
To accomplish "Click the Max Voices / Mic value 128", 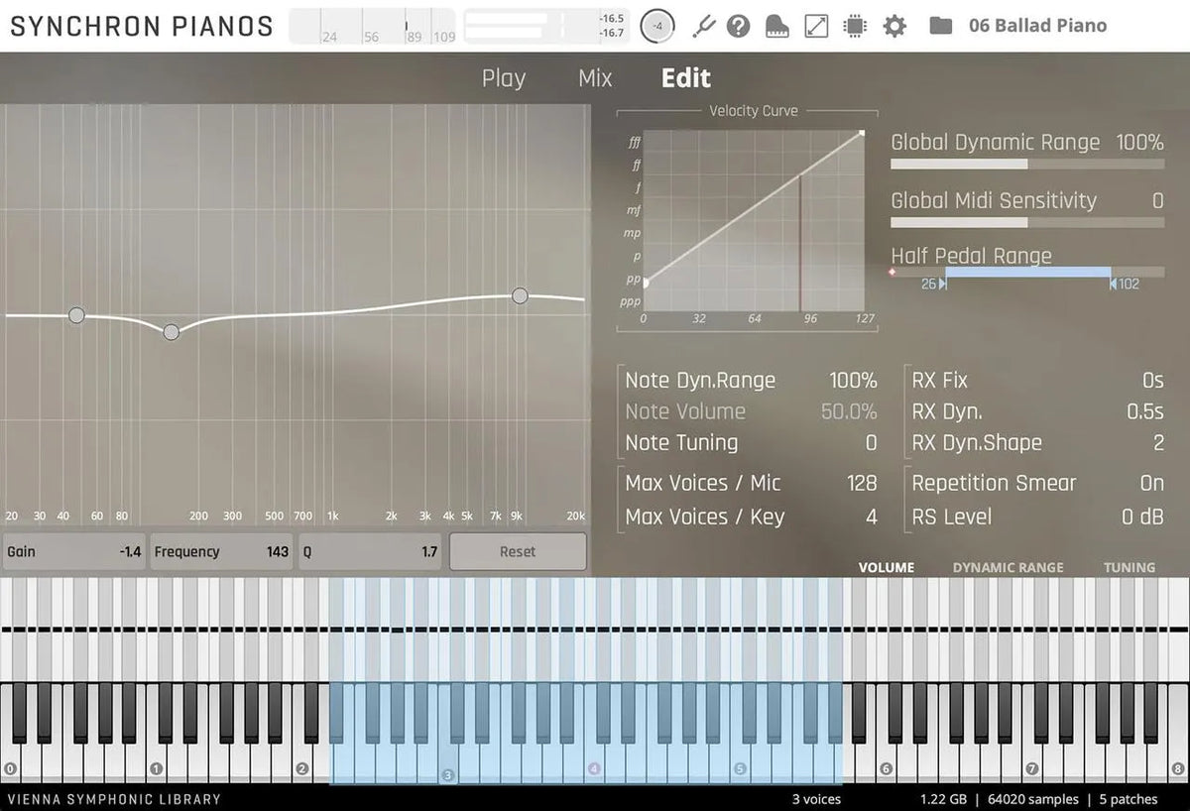I will coord(861,483).
